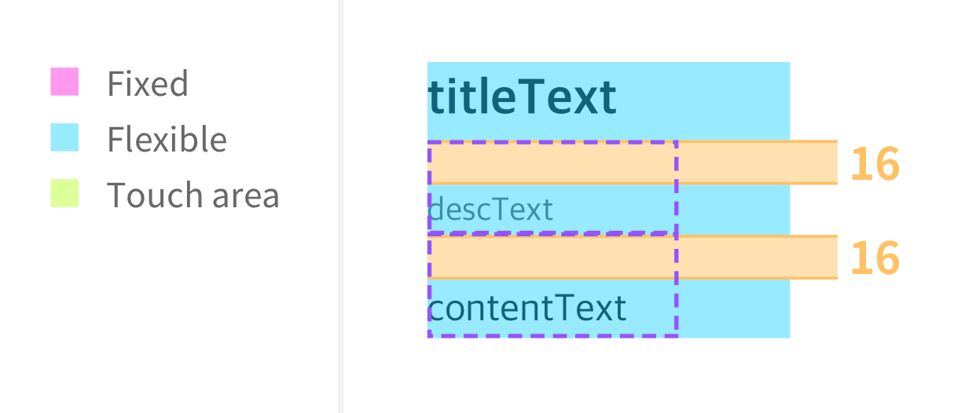Click the orange bar extension beside lower 16

[813, 257]
